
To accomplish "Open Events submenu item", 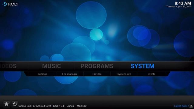I will point(152,74).
